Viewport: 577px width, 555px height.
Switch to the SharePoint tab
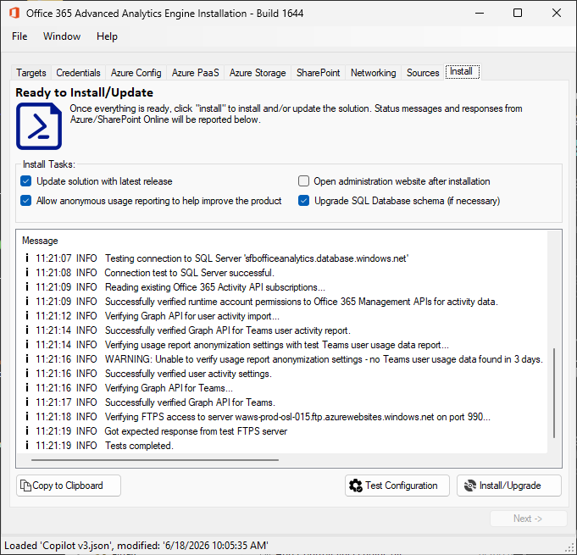tap(319, 73)
